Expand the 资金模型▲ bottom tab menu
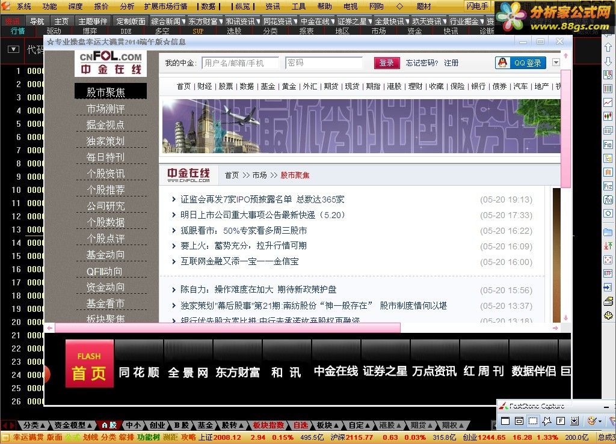This screenshot has height=444, width=616. coord(73,425)
